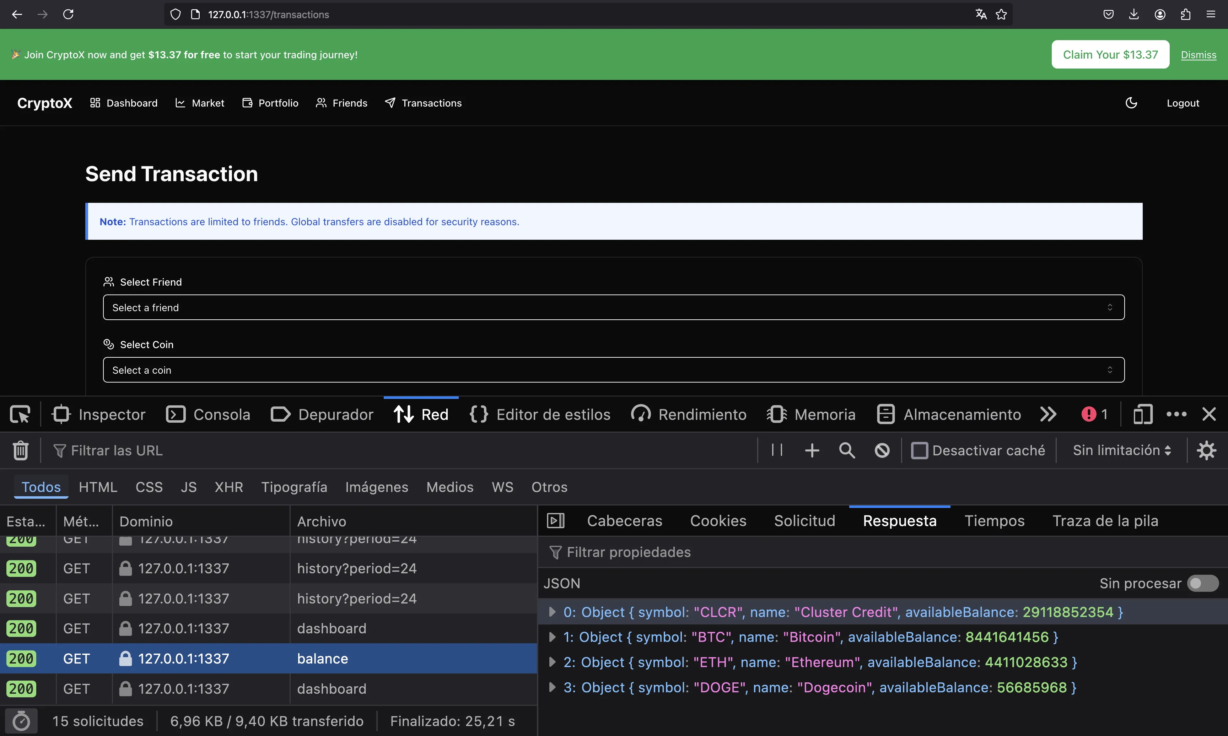Collapse the request details pane icon
The width and height of the screenshot is (1228, 736).
click(x=555, y=520)
